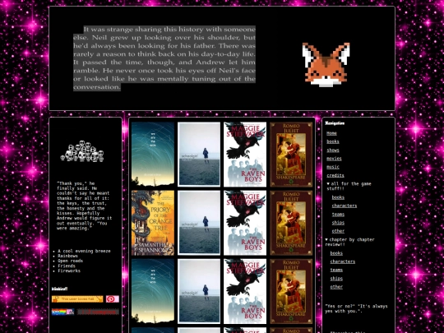Click the 'Open roads' list item
This screenshot has width=444, height=333.
pyautogui.click(x=70, y=261)
